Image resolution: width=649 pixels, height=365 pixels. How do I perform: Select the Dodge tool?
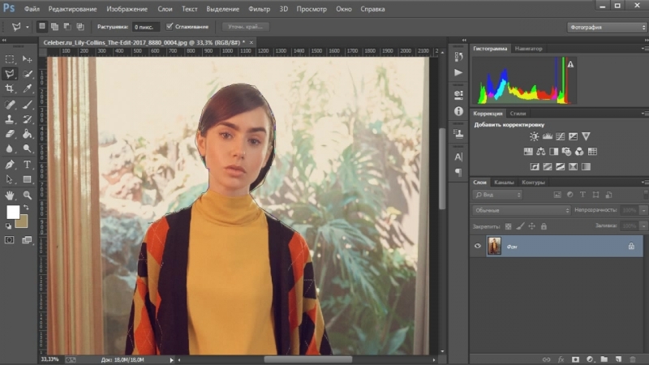click(28, 148)
